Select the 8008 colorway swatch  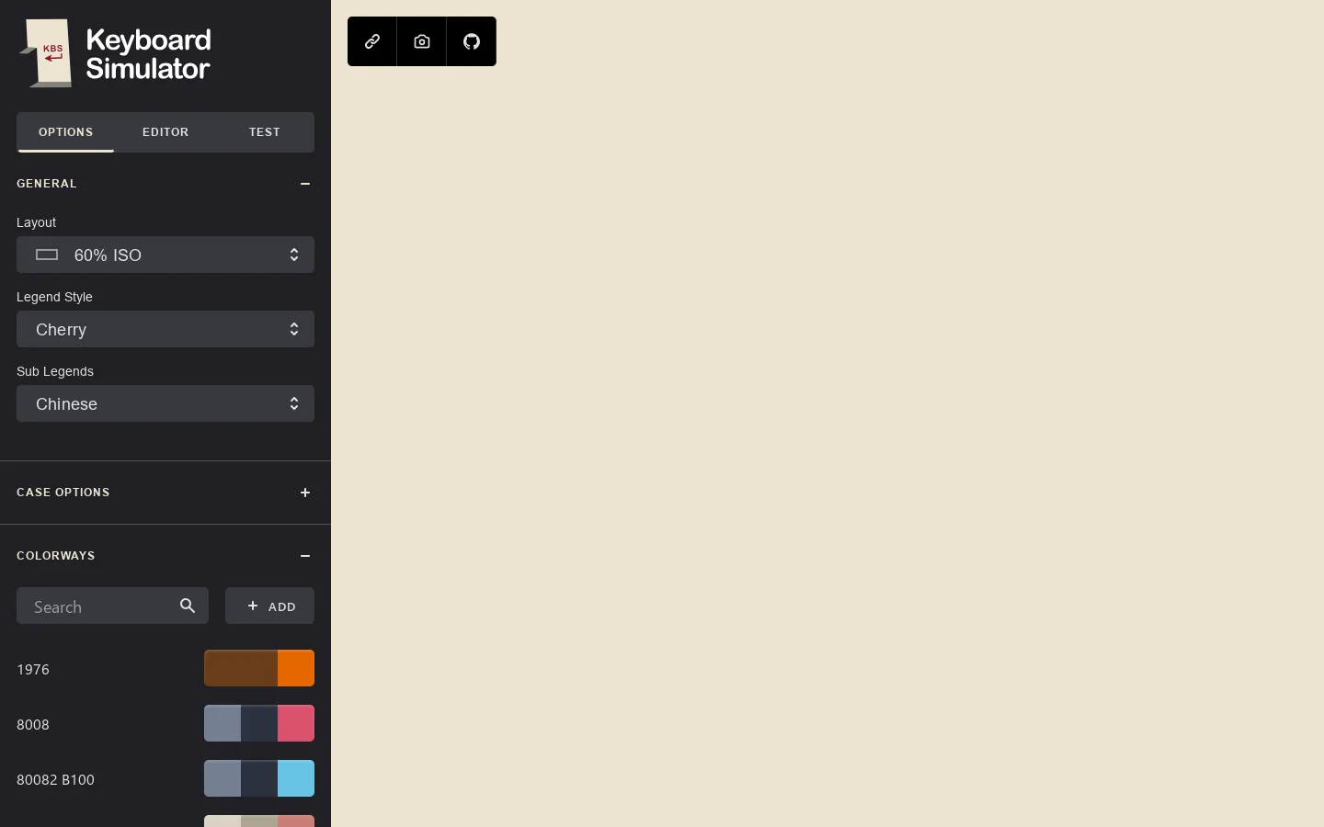pyautogui.click(x=259, y=723)
